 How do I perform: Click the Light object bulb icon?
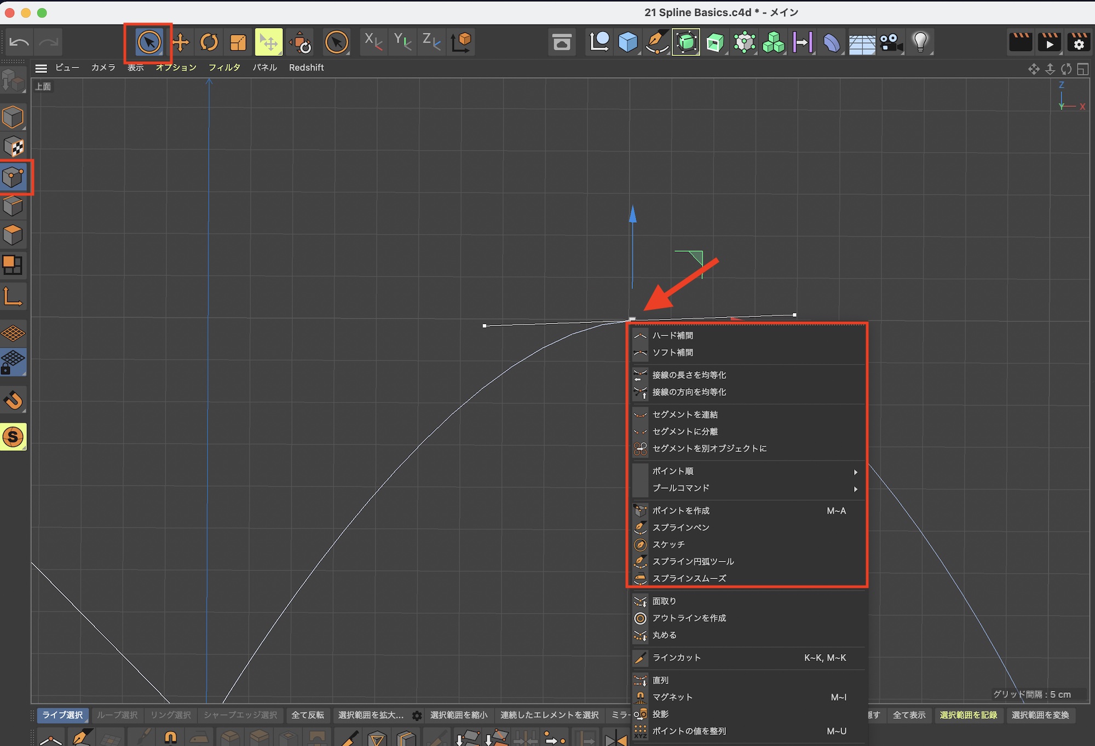point(920,42)
